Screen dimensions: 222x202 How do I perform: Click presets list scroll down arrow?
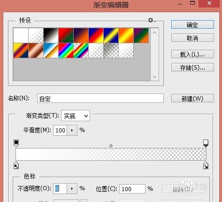pyautogui.click(x=155, y=77)
